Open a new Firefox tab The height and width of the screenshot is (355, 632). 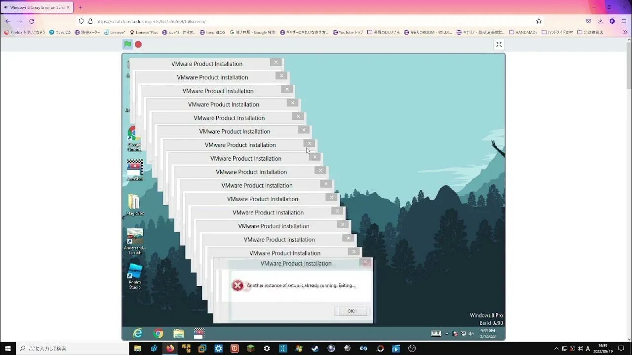click(80, 7)
